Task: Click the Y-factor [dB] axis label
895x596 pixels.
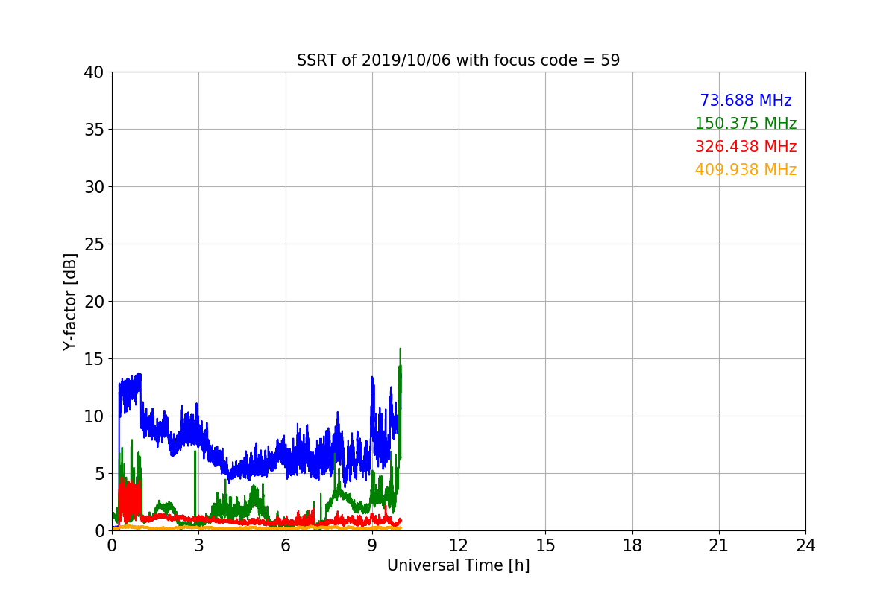Action: point(70,301)
